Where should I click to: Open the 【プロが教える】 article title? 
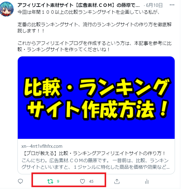coord(94,153)
